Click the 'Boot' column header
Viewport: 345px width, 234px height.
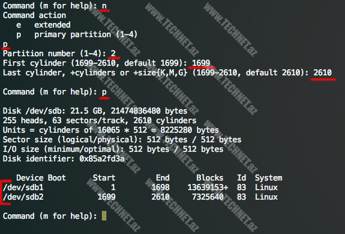point(56,178)
